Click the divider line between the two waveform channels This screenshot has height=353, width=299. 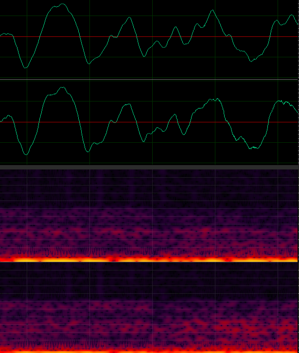coord(149,79)
